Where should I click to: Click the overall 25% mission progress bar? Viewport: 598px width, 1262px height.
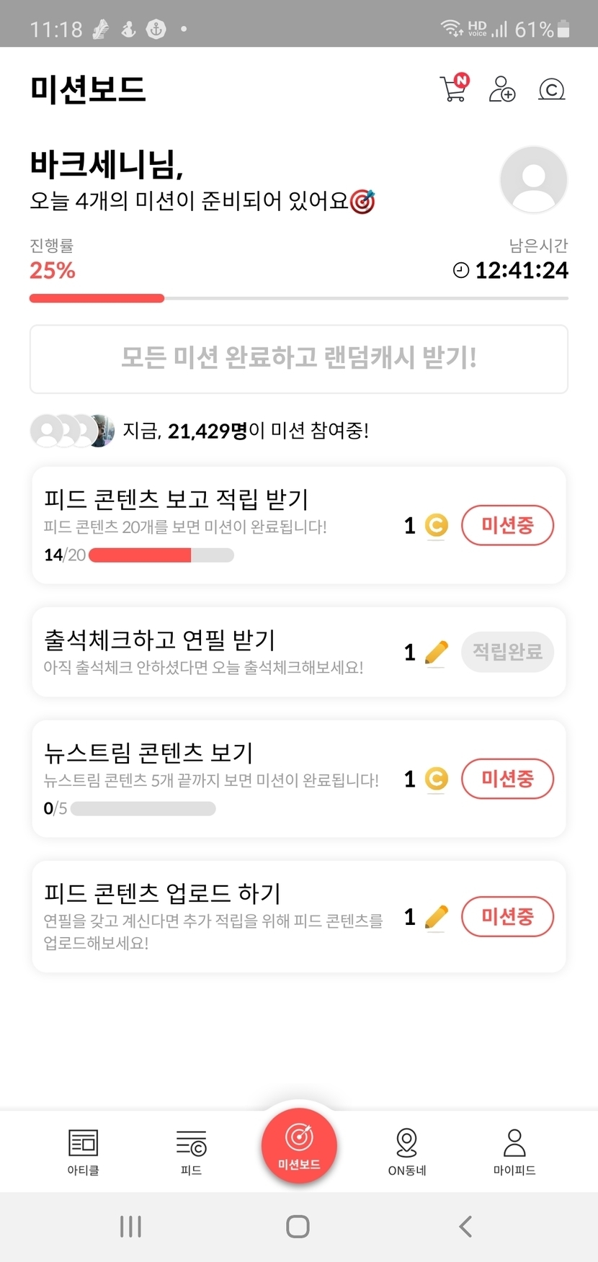(x=298, y=298)
